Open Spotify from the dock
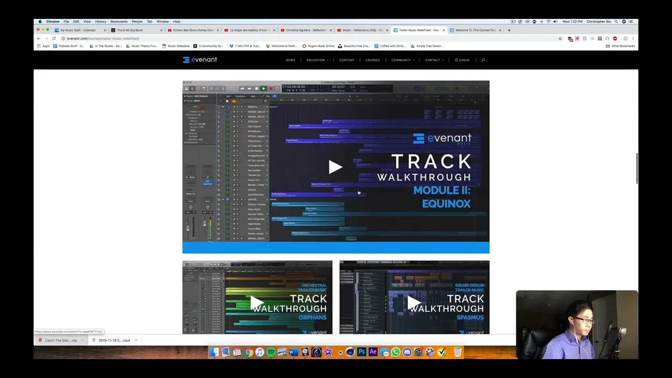Viewport: 672px width, 378px height. pyautogui.click(x=271, y=352)
